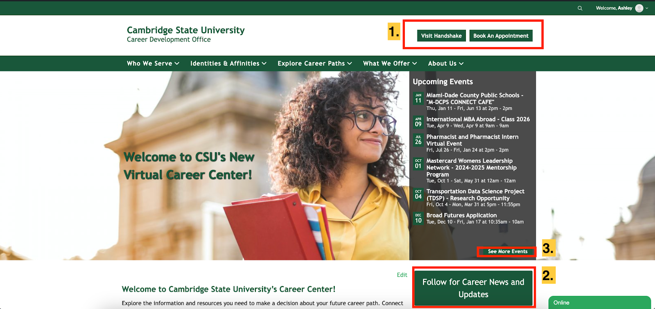Open International MBA Abroad event link
This screenshot has height=309, width=655.
click(478, 119)
